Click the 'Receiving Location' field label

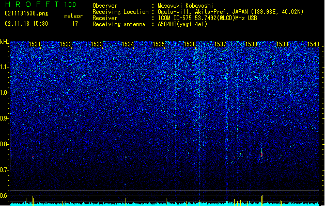[120, 12]
